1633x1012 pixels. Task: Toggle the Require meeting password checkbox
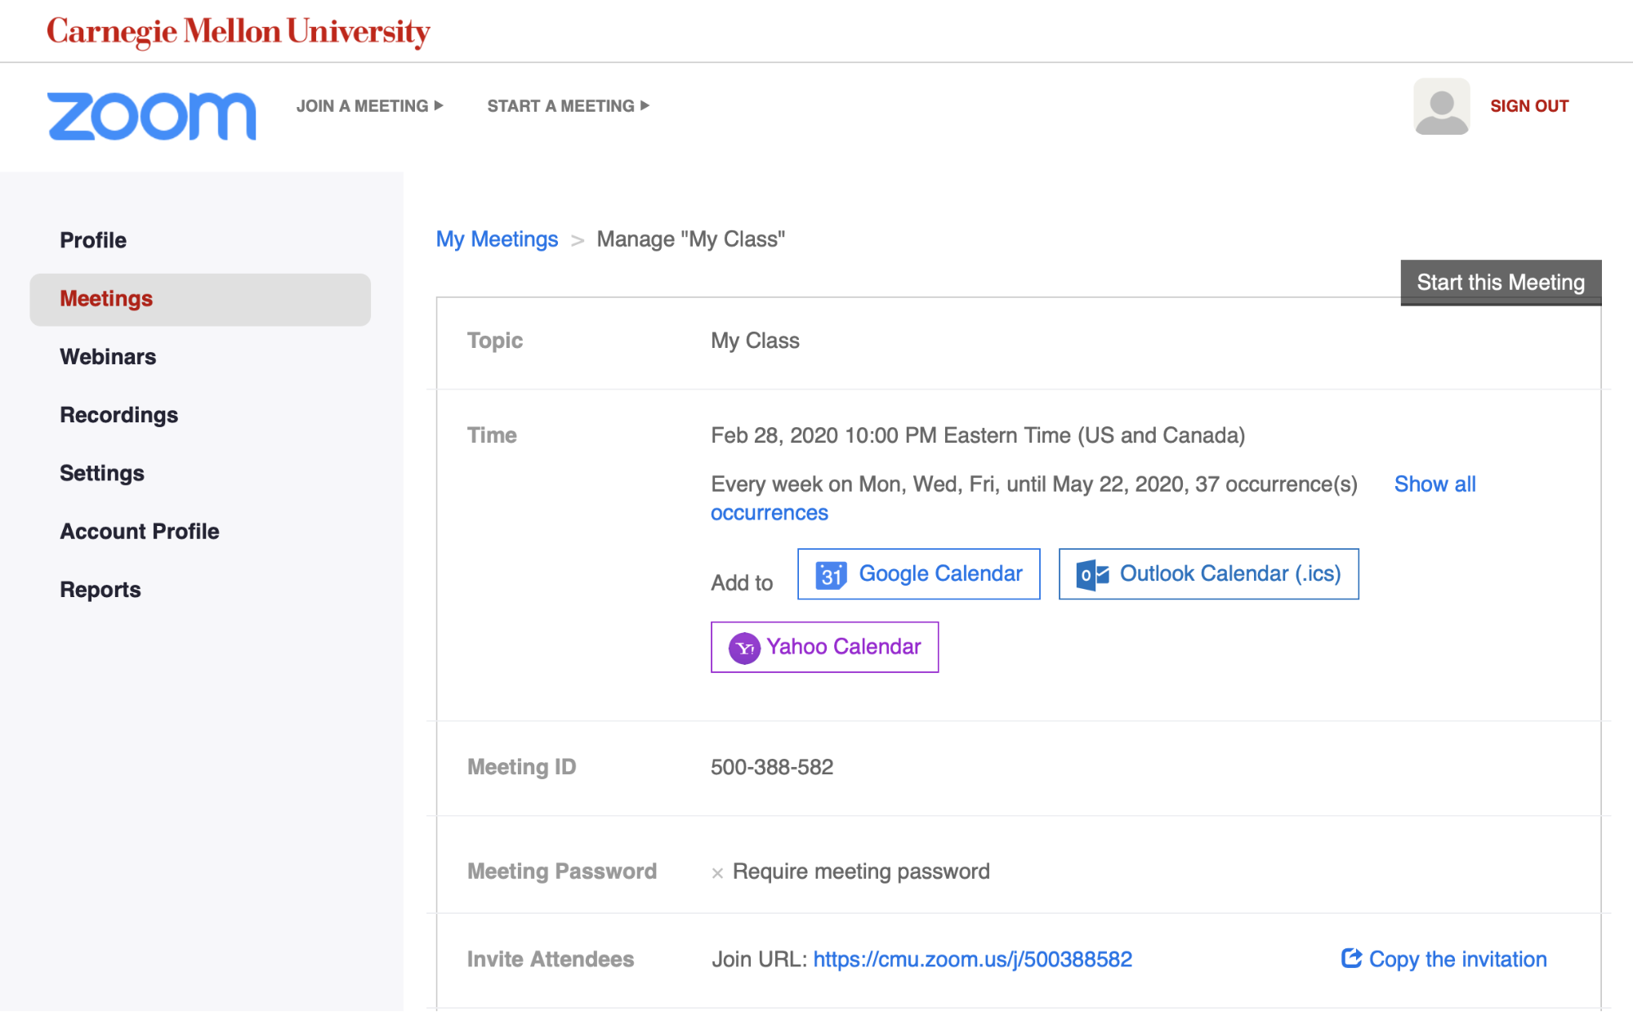tap(716, 871)
